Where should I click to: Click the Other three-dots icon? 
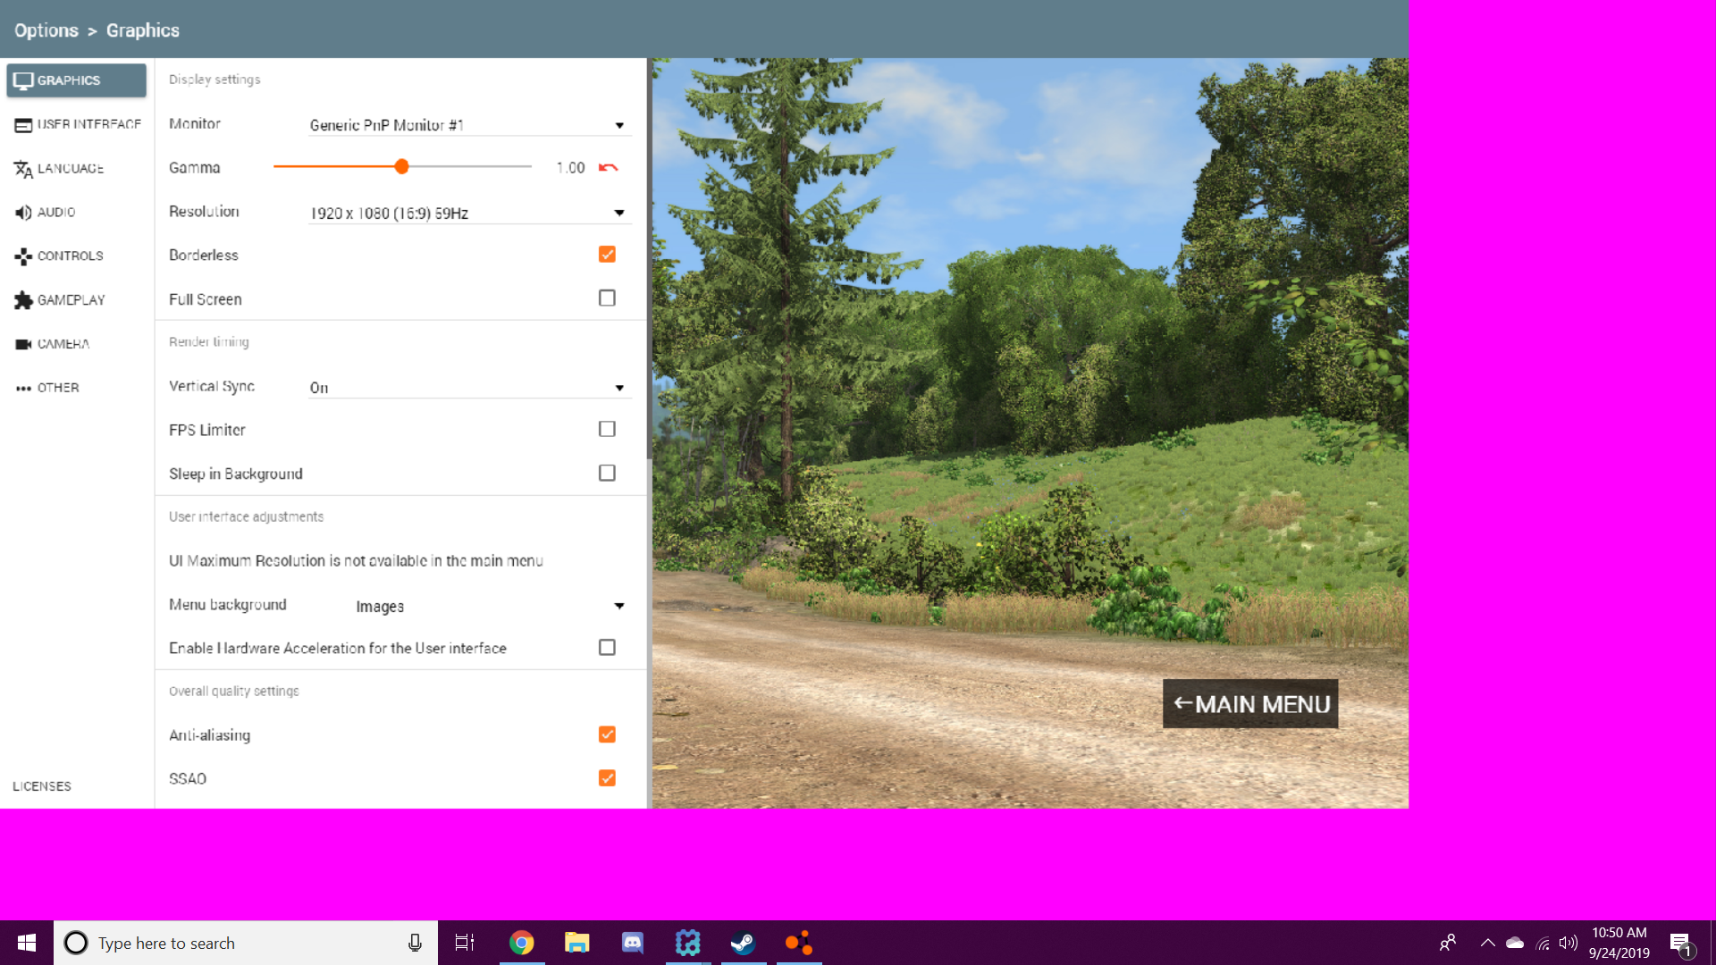click(23, 388)
